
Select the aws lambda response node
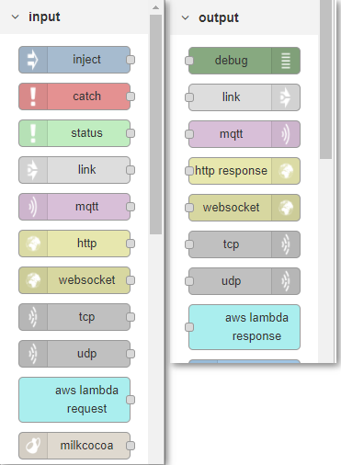coord(244,327)
